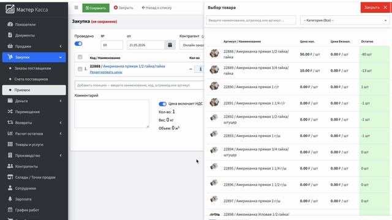The image size is (392, 220).
Task: Open Заказы поставщикам menu item
Action: point(32,68)
